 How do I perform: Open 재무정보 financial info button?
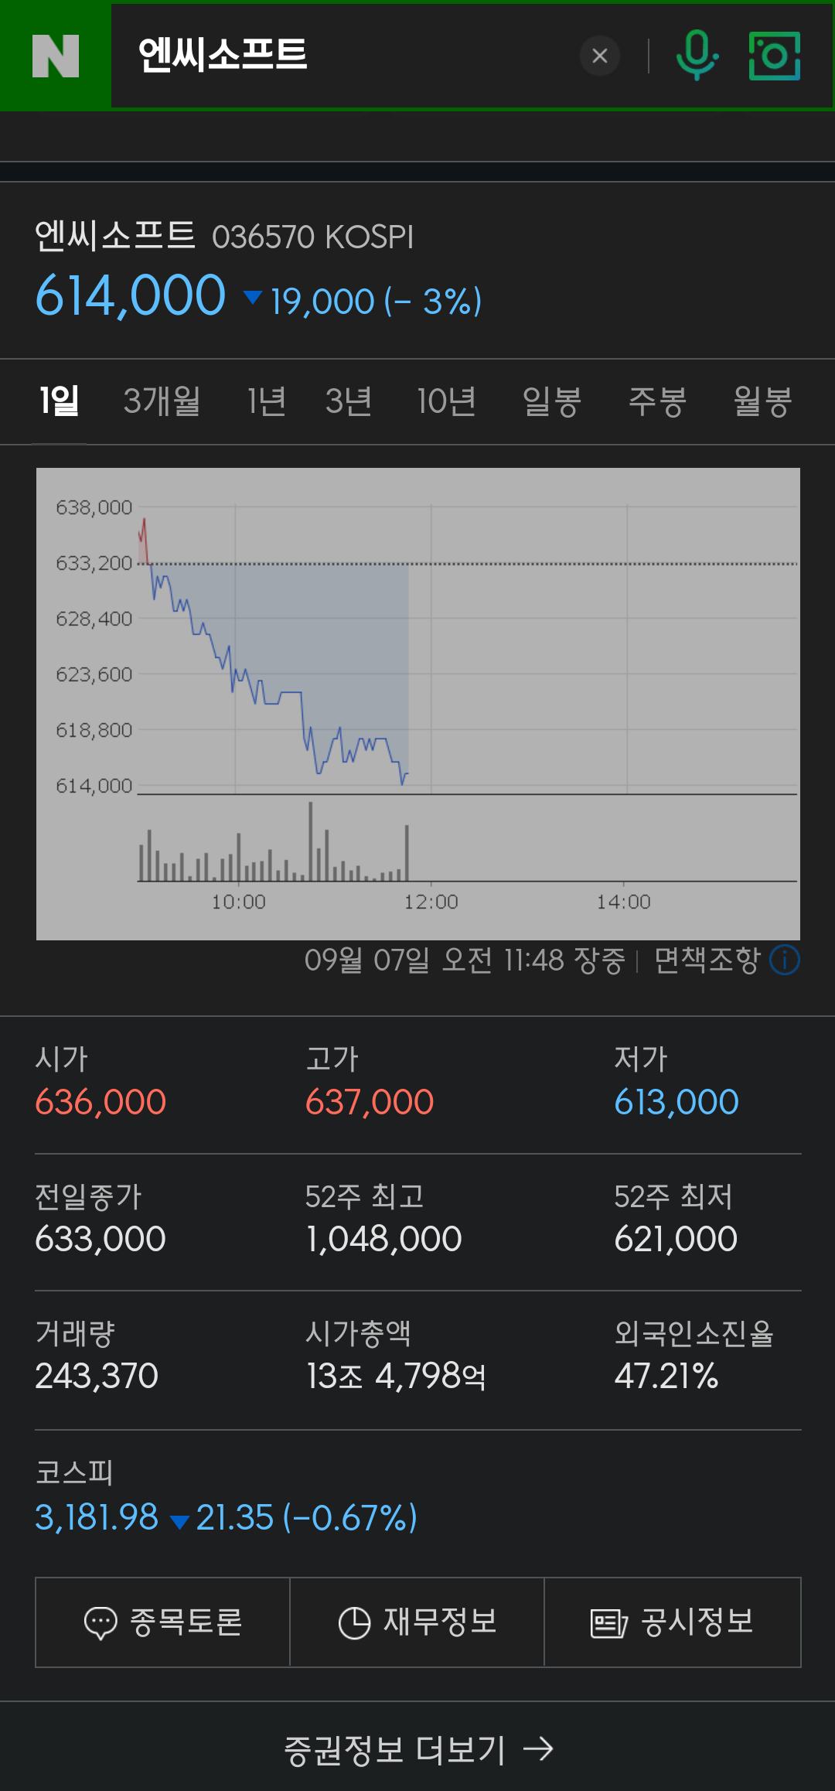coord(417,1622)
